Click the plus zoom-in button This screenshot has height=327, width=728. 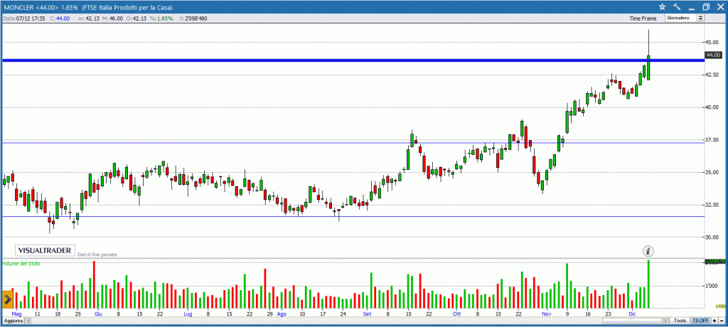714,321
